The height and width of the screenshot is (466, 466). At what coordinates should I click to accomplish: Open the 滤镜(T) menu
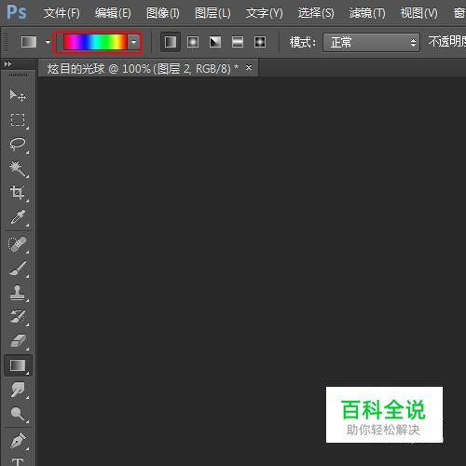pyautogui.click(x=367, y=13)
